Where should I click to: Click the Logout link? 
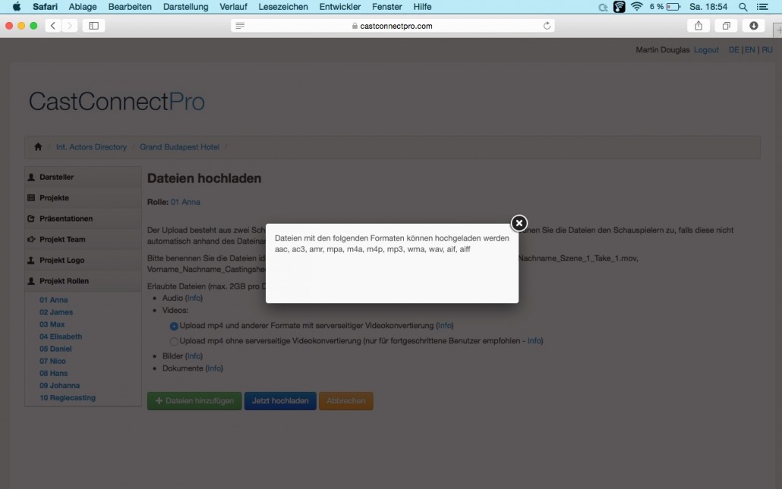[x=706, y=50]
